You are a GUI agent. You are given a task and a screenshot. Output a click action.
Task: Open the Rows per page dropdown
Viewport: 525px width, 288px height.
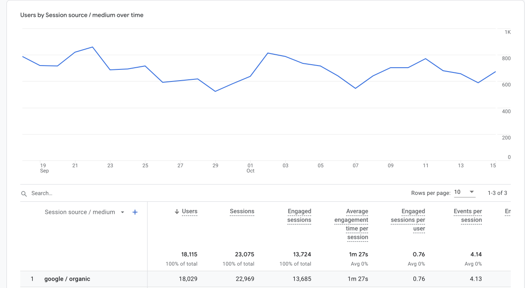tap(465, 192)
